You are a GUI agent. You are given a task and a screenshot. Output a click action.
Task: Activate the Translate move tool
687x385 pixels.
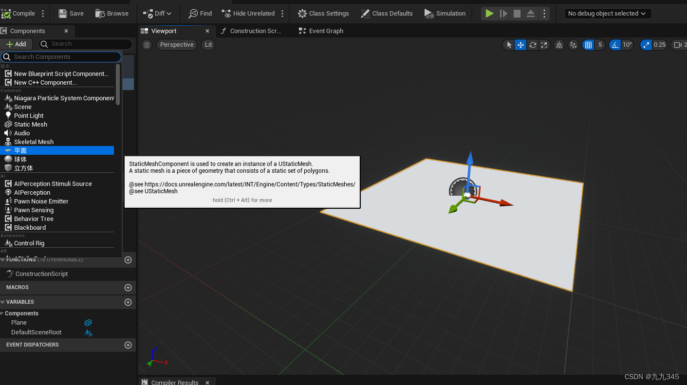(520, 45)
